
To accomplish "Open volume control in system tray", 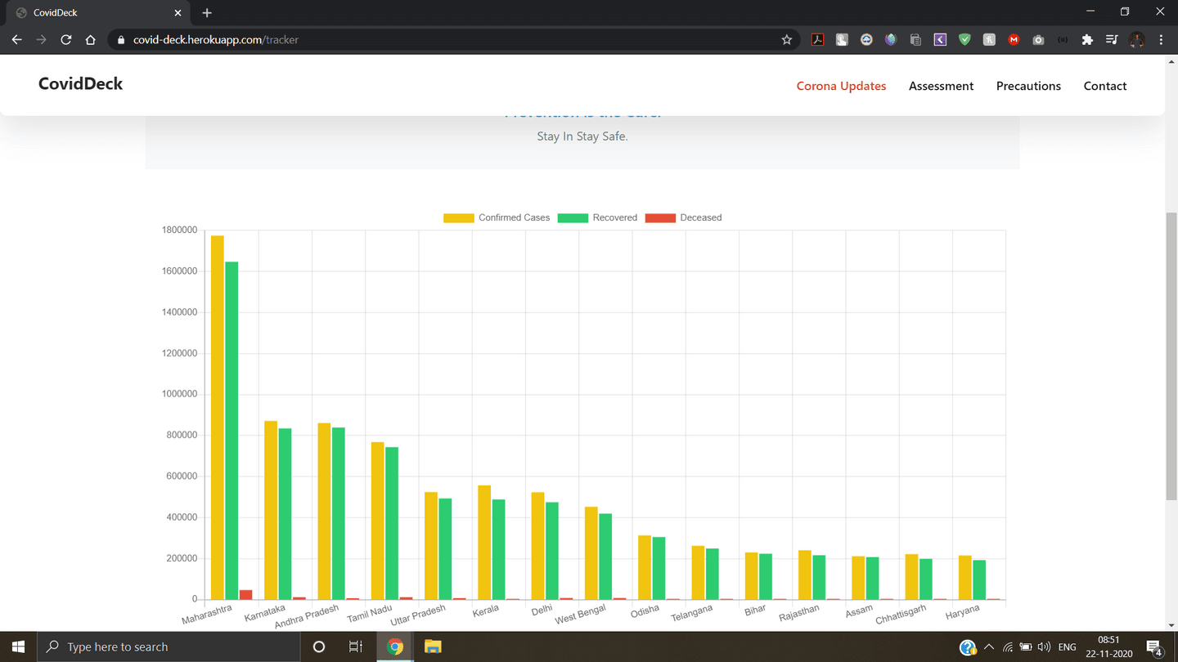I will 1044,647.
